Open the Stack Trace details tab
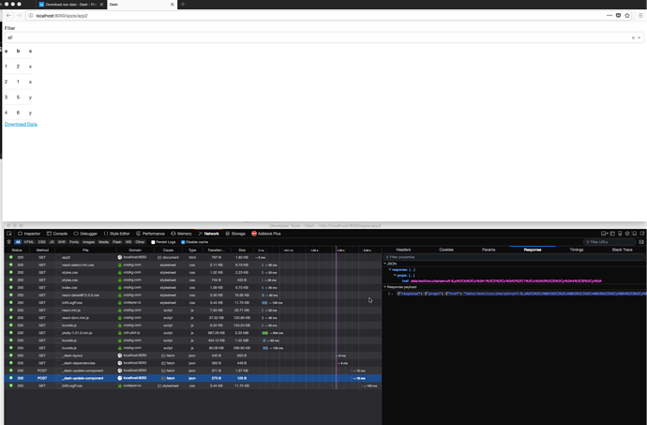The width and height of the screenshot is (647, 425). 622,250
